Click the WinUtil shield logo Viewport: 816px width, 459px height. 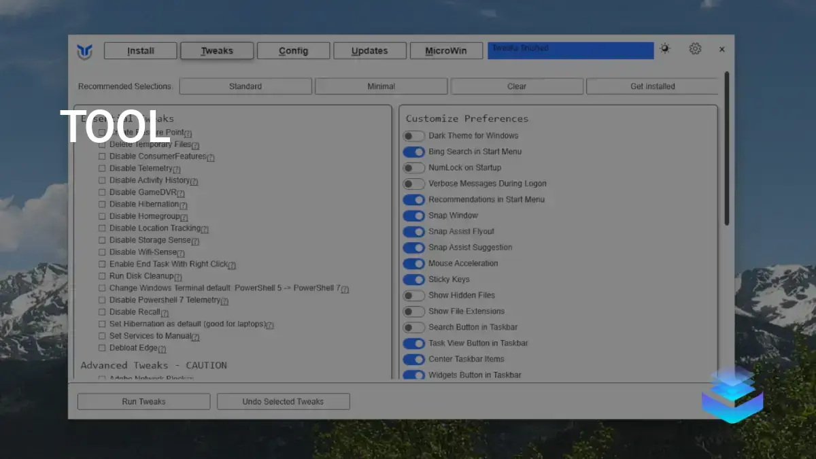[x=84, y=51]
